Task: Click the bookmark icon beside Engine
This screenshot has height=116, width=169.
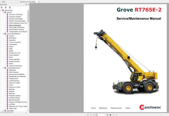Action: pyautogui.click(x=7, y=47)
